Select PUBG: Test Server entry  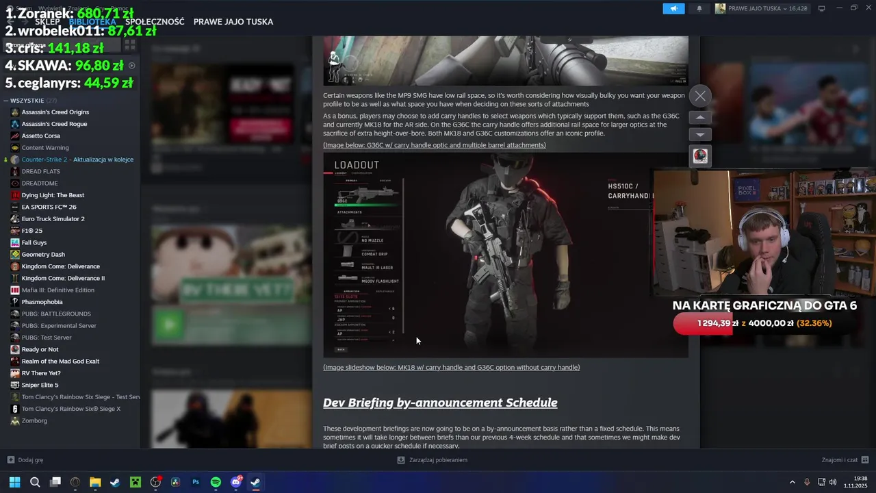pos(47,338)
